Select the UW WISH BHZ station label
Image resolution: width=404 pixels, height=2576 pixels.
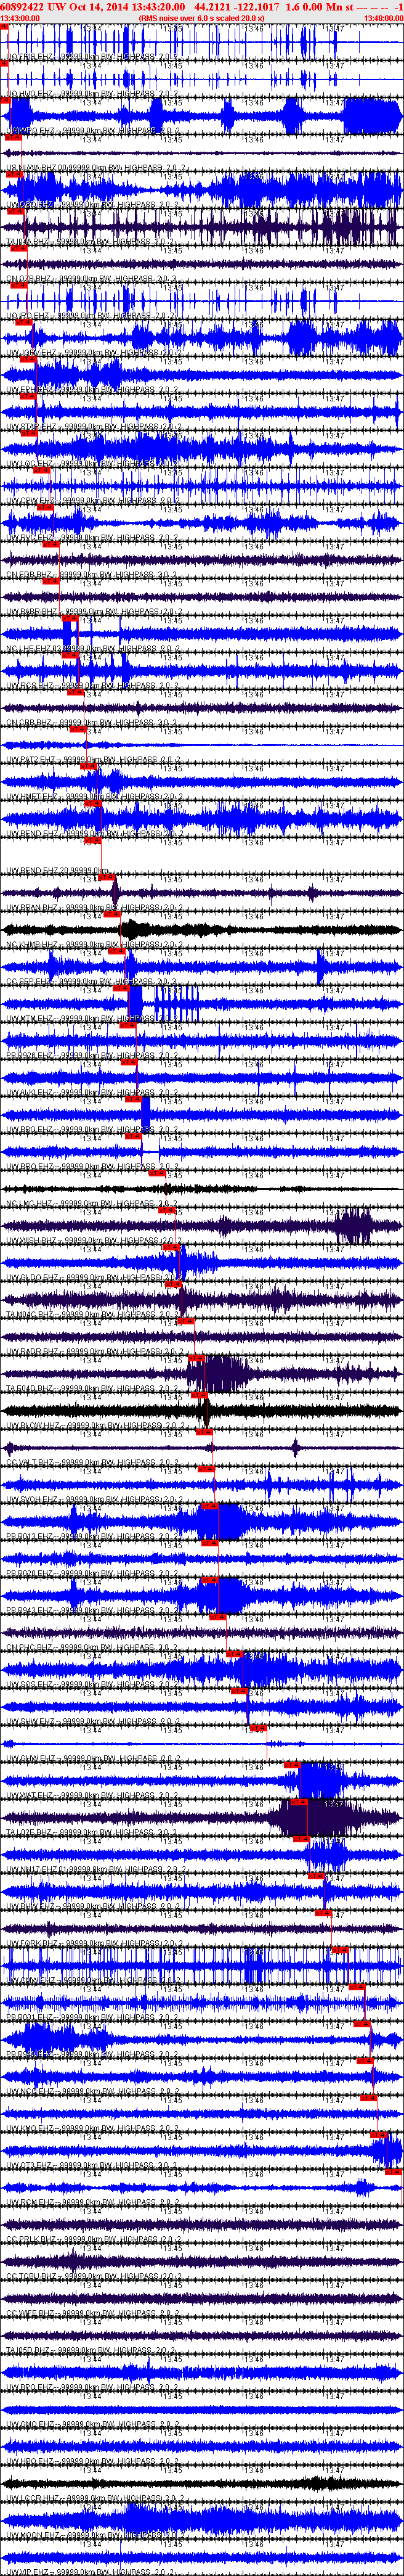(x=93, y=1241)
